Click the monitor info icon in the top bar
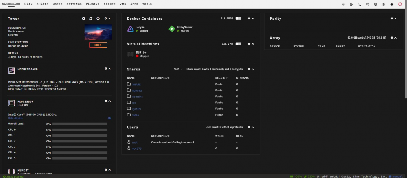This screenshot has width=407, height=178. 376,4
